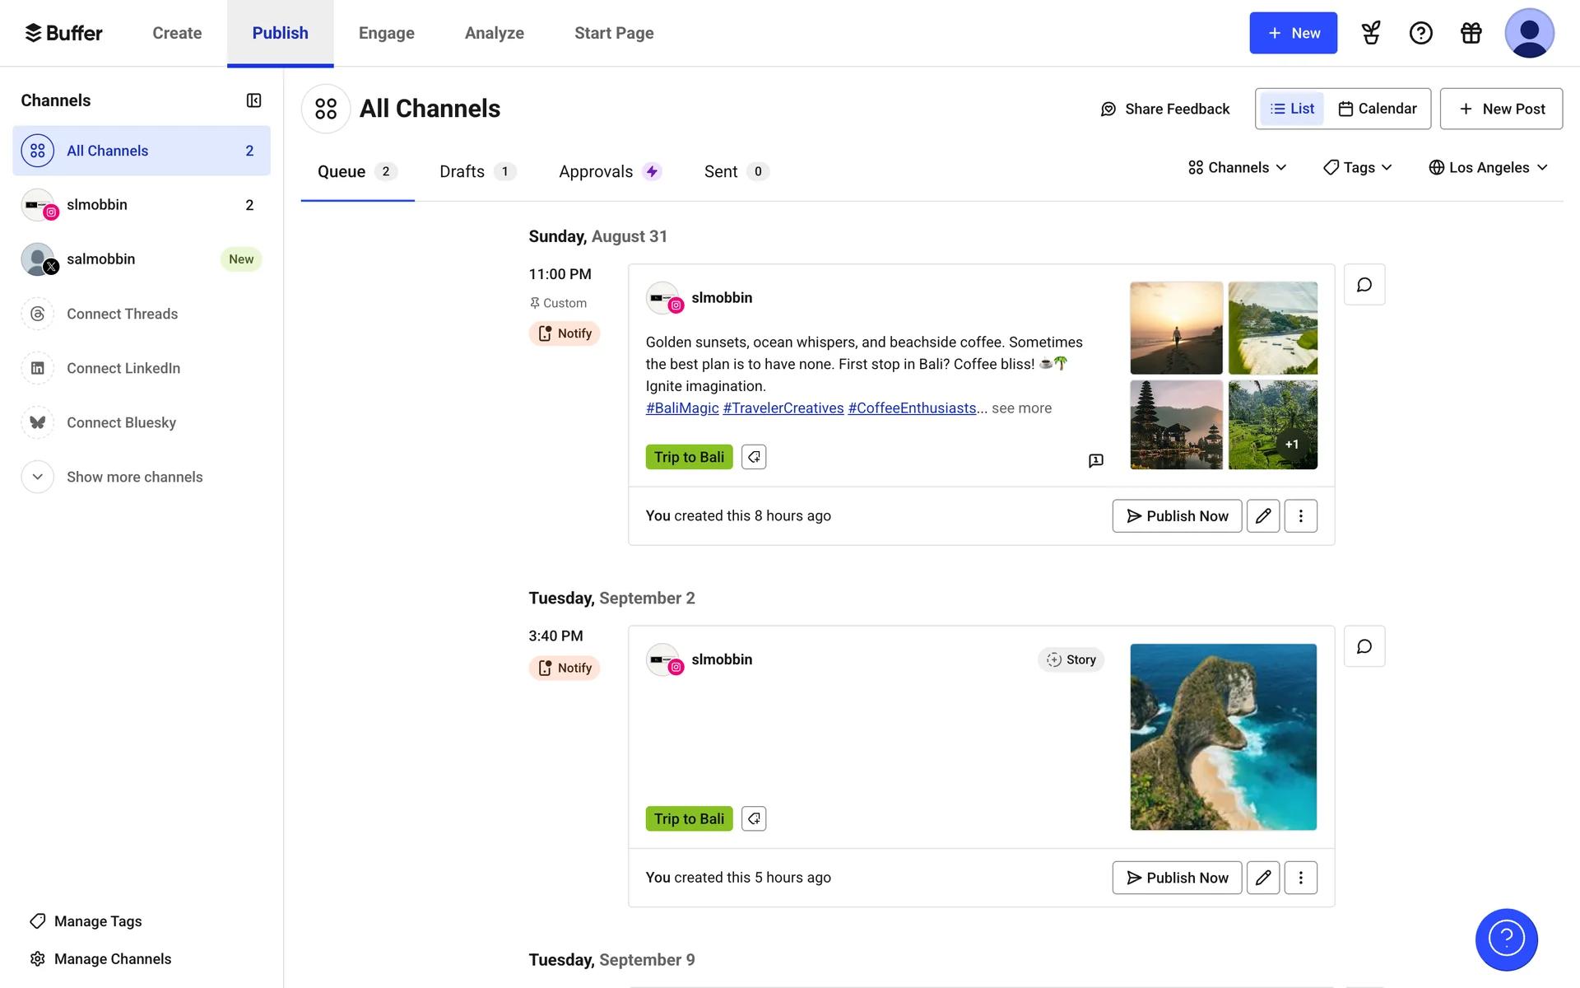Click the gift box icon in header
The image size is (1580, 988).
(1471, 33)
